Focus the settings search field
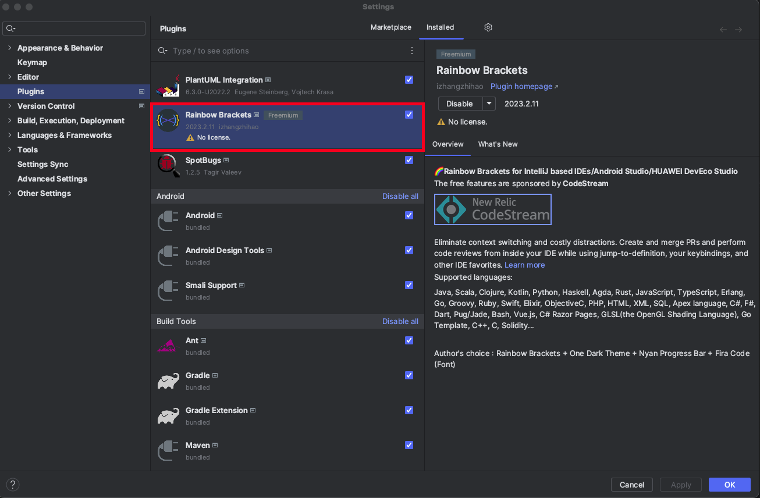This screenshot has width=760, height=498. pos(74,29)
